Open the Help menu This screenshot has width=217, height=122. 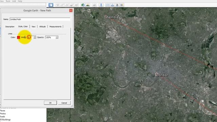[x=20, y=1]
